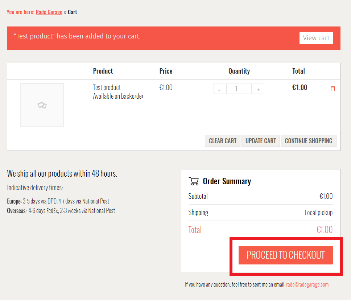Click Proceed to Checkout

coord(285,255)
